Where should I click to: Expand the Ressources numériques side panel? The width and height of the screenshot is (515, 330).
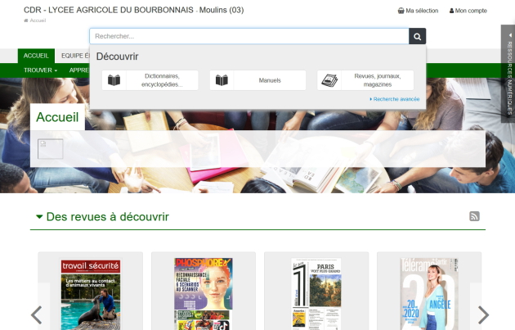point(508,72)
